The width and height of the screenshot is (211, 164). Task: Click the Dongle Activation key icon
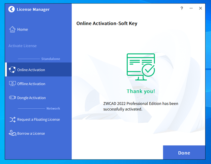tap(12, 98)
